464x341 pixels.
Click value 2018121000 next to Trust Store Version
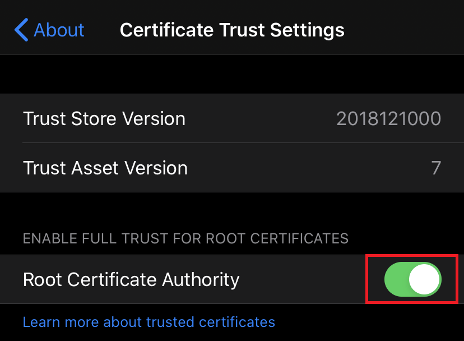click(388, 118)
